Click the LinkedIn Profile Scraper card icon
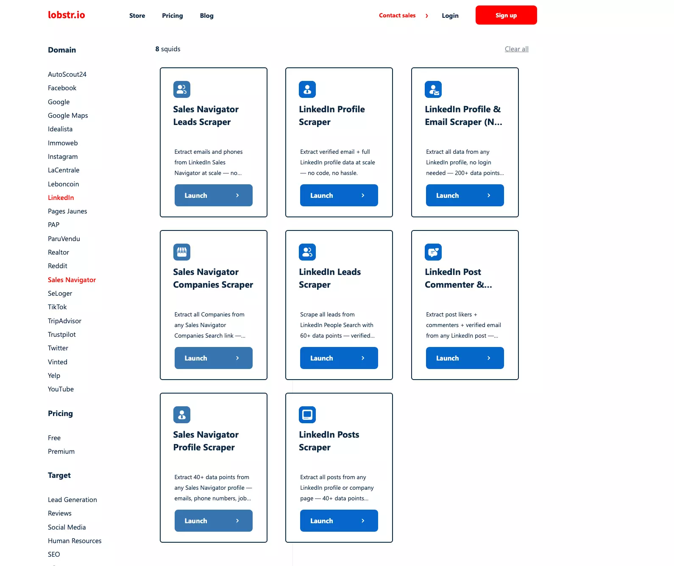 pyautogui.click(x=307, y=89)
